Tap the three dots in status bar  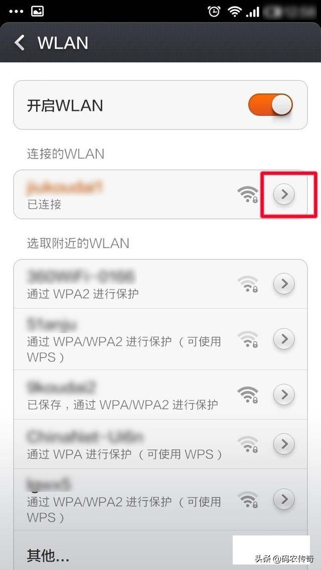pyautogui.click(x=16, y=12)
